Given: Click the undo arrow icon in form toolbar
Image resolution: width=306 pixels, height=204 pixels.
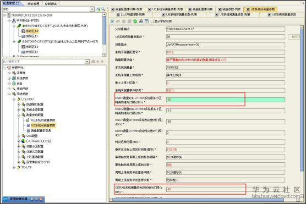Looking at the screenshot, I should (x=118, y=21).
